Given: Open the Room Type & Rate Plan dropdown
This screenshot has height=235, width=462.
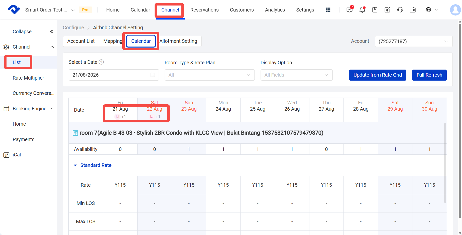Looking at the screenshot, I should (209, 75).
